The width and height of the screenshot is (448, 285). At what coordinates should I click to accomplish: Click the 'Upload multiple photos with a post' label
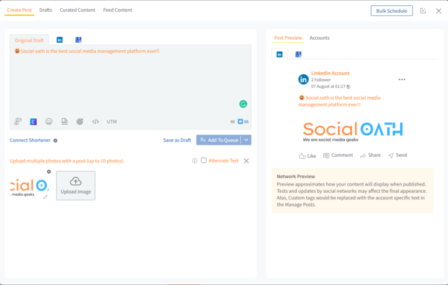[x=66, y=161]
